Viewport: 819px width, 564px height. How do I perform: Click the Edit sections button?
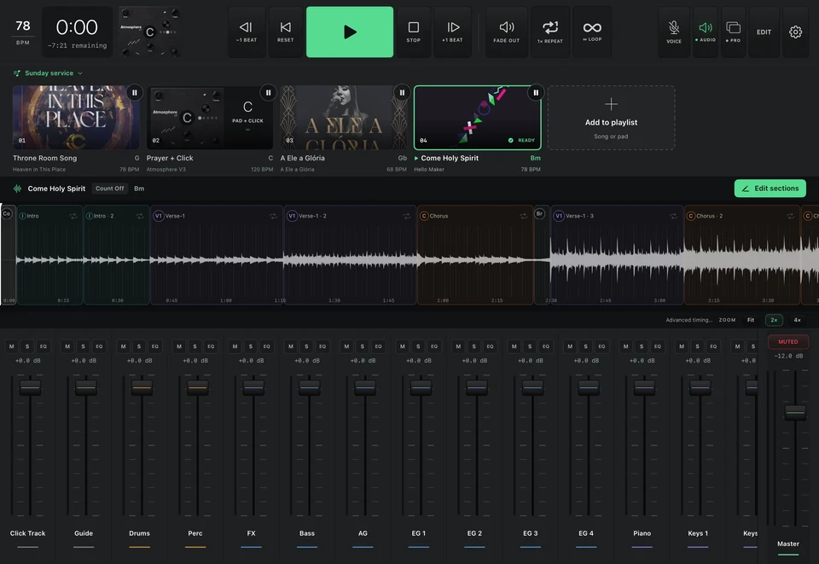pos(770,189)
